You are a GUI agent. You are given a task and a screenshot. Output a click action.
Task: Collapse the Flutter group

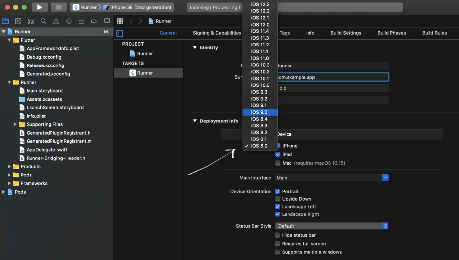tap(10, 40)
